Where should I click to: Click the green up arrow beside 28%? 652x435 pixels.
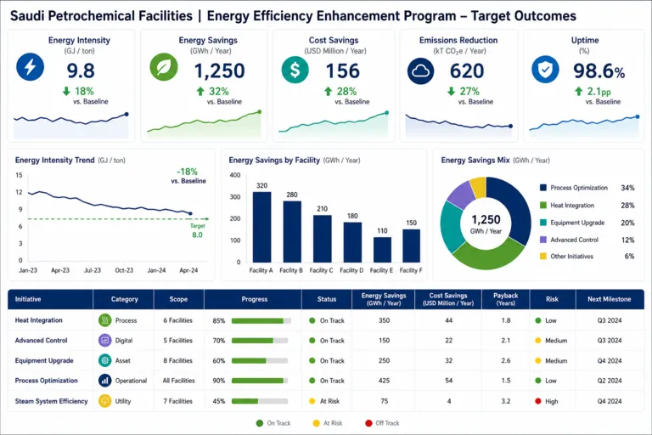click(328, 91)
